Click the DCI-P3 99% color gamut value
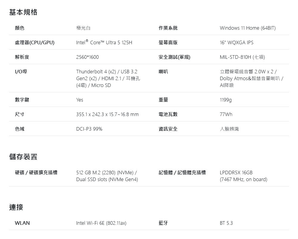Viewport: 298px width, 239px height. [89, 129]
